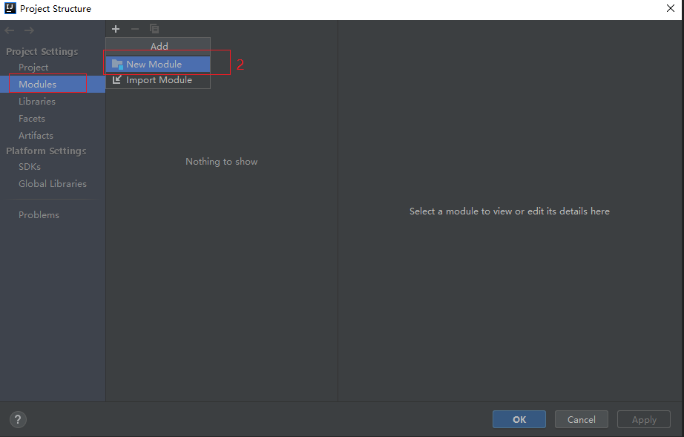Show the Problems section
The image size is (684, 437).
pos(39,215)
